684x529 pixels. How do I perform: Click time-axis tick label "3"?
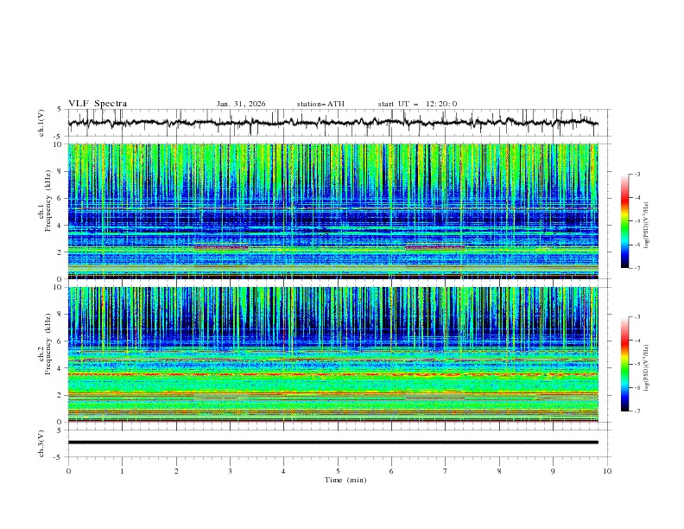tap(230, 471)
